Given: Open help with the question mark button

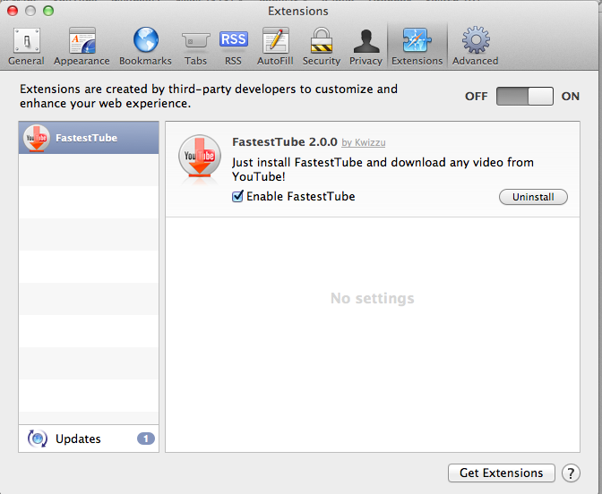Looking at the screenshot, I should pyautogui.click(x=571, y=473).
